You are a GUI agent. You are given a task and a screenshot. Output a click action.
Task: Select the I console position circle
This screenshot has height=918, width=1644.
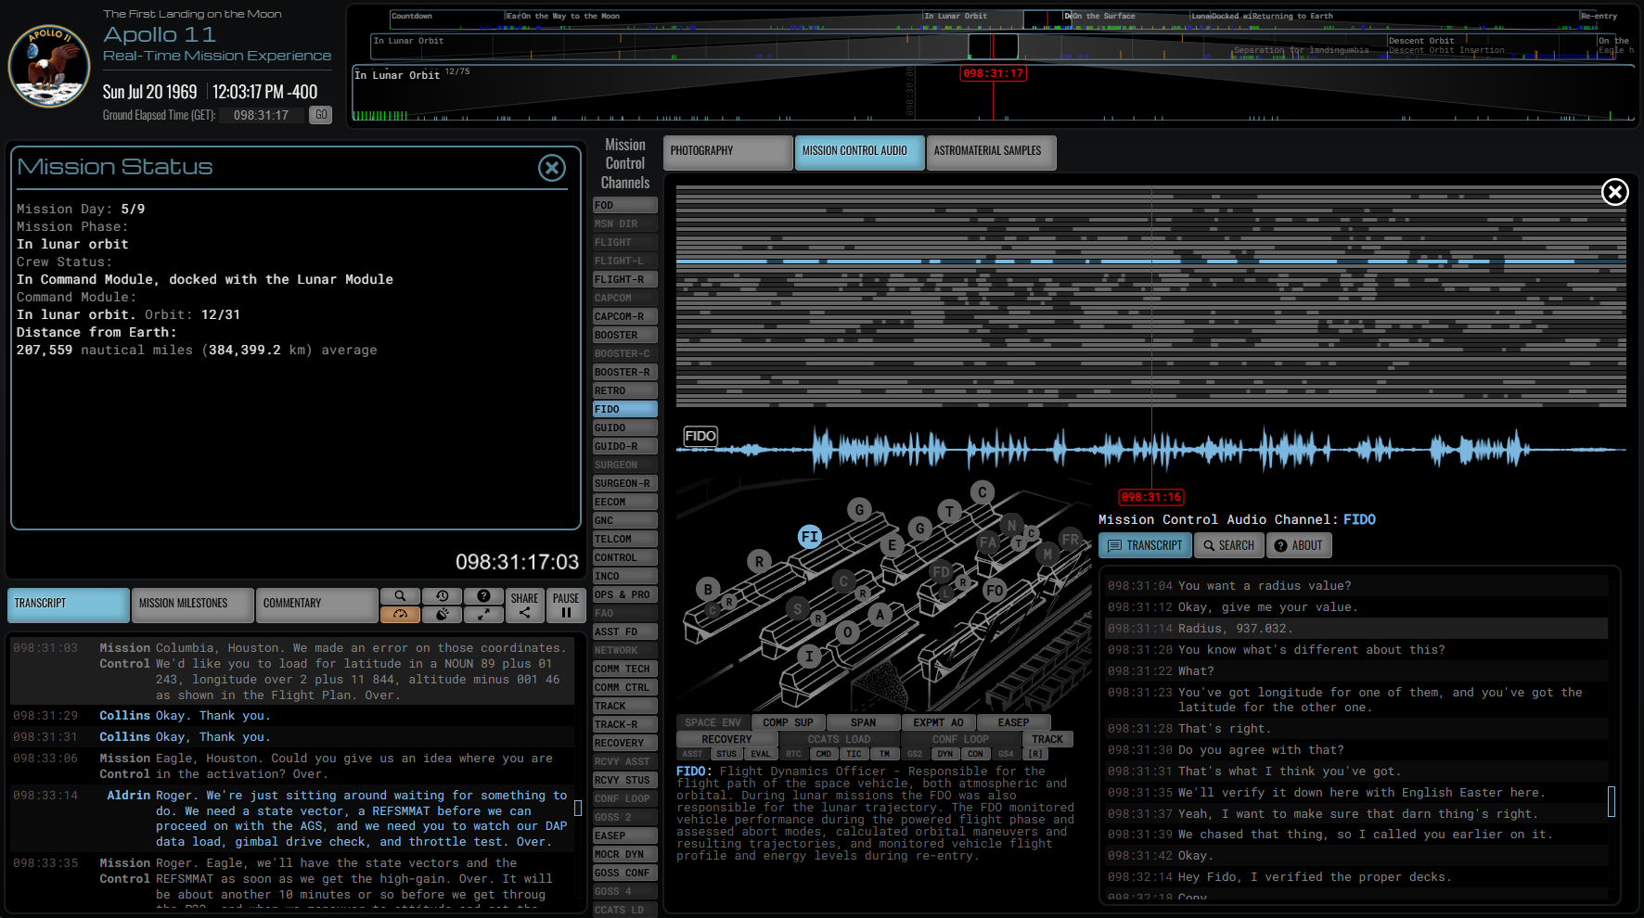coord(809,657)
